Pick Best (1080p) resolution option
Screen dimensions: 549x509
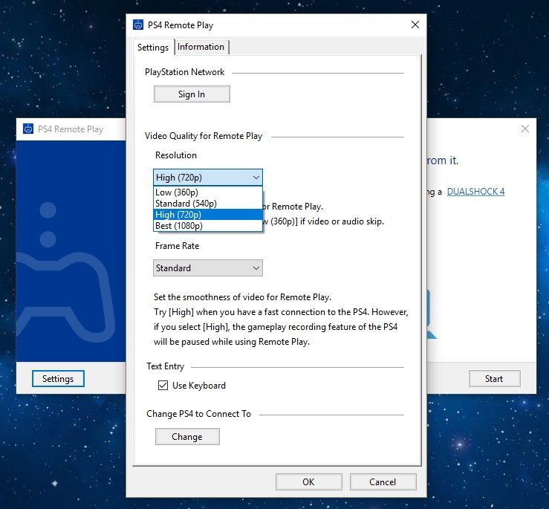click(179, 226)
